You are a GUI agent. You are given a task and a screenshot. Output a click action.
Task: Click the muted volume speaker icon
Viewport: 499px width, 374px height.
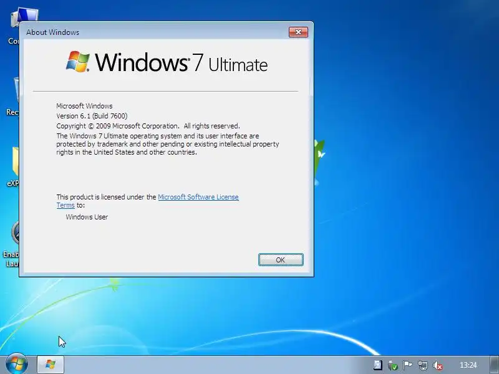(x=438, y=366)
